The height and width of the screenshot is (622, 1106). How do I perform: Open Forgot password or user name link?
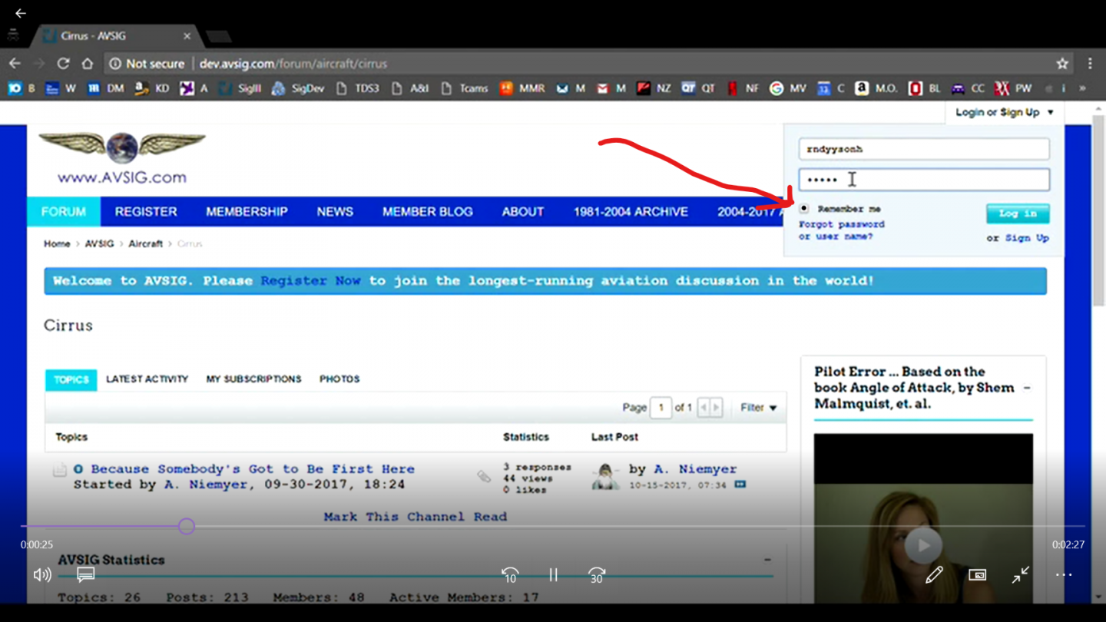tap(842, 230)
